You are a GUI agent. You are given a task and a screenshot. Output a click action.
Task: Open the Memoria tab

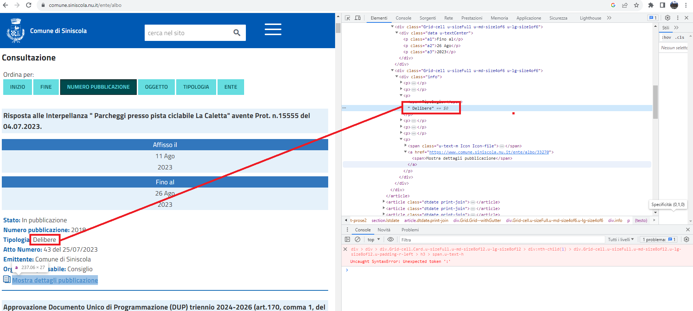click(499, 18)
